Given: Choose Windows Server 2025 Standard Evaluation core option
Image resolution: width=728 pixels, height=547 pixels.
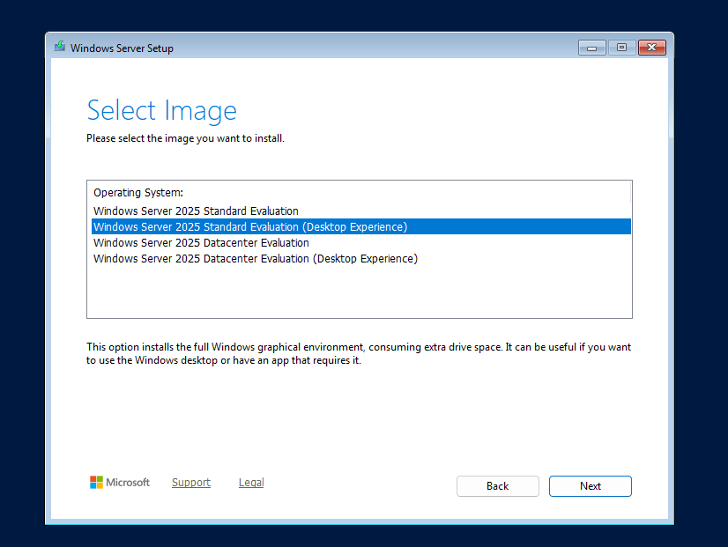Looking at the screenshot, I should tap(360, 211).
